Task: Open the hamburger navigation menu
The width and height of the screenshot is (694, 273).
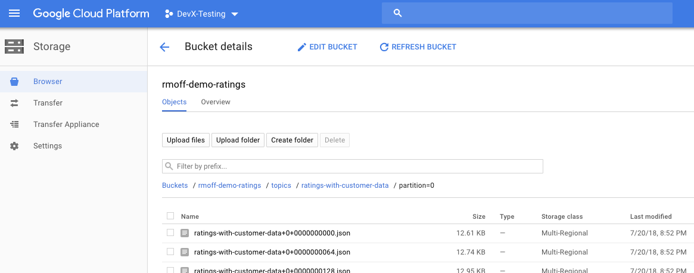Action: (14, 14)
